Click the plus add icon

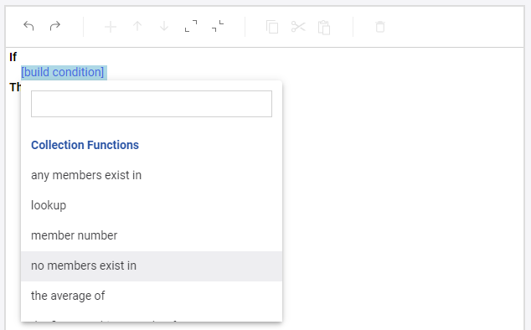click(111, 27)
